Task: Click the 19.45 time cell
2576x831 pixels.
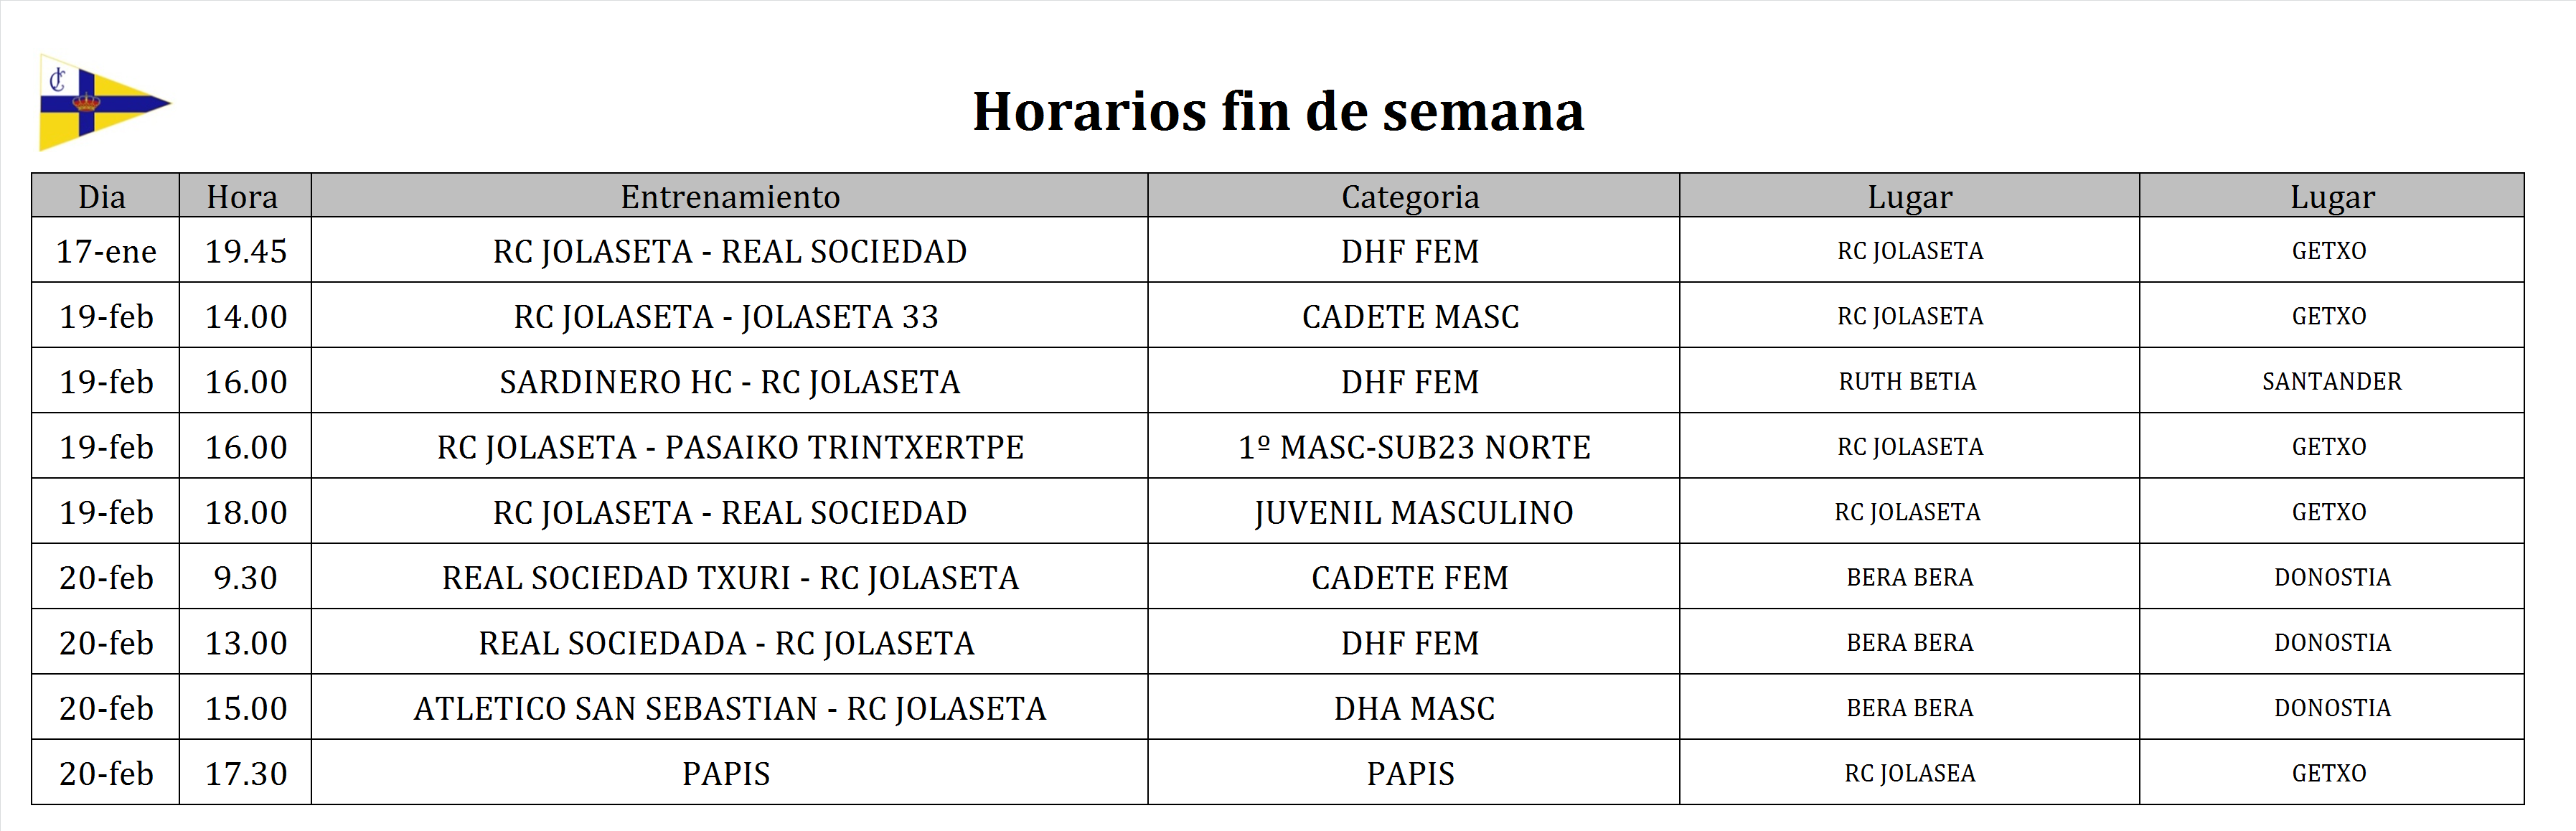Action: point(245,251)
